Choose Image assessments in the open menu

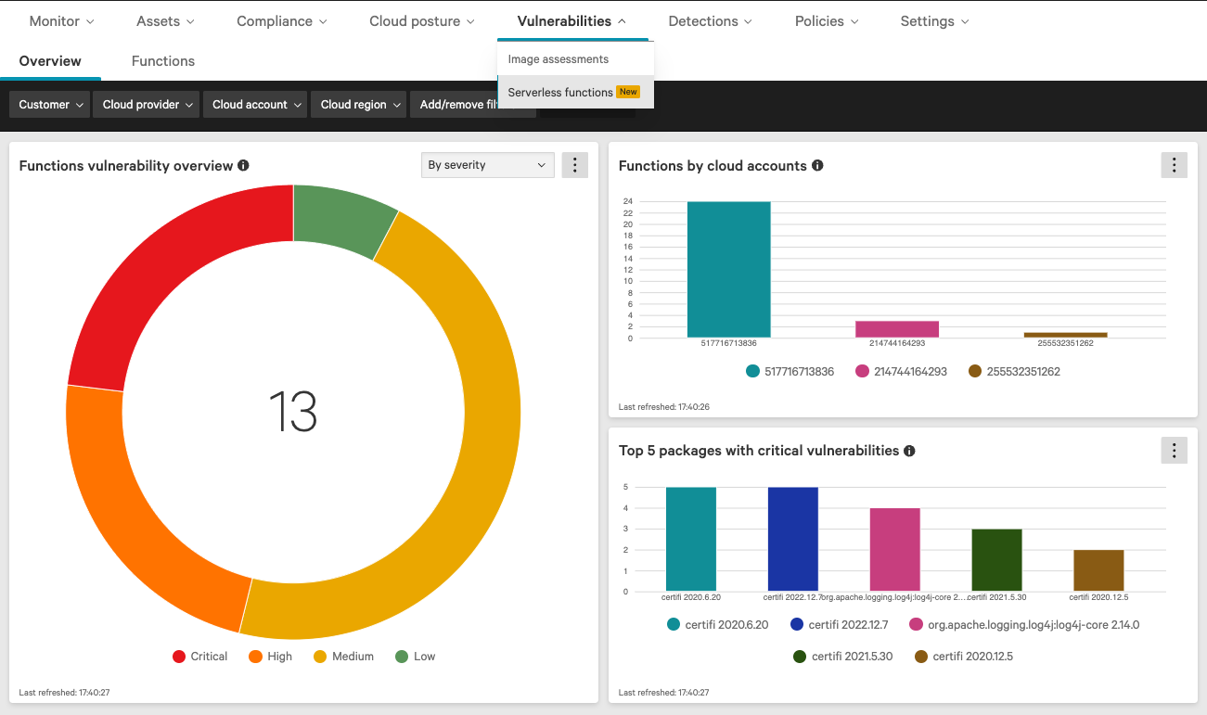(x=559, y=58)
